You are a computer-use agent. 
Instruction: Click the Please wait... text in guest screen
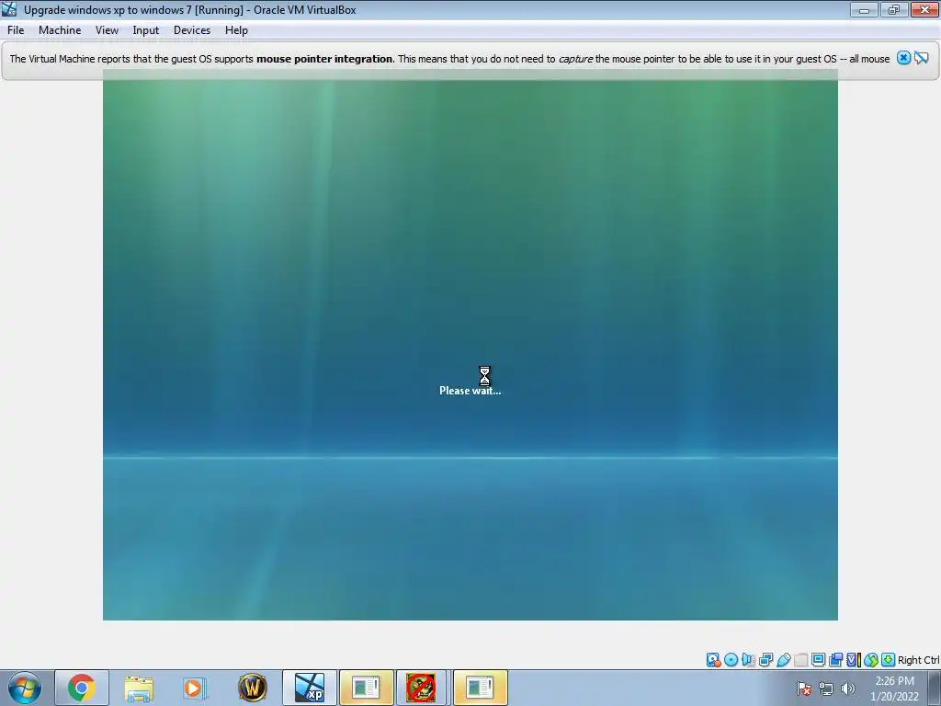tap(470, 390)
